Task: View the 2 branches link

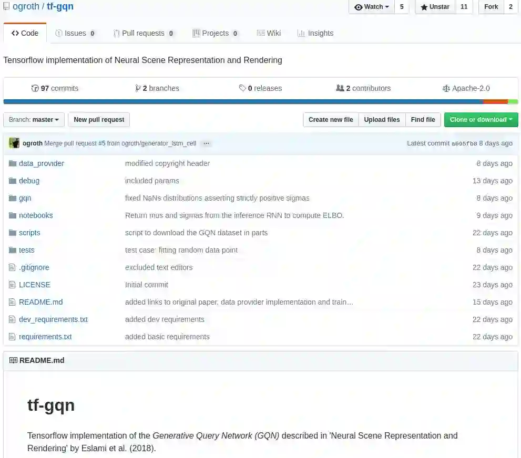Action: [157, 88]
